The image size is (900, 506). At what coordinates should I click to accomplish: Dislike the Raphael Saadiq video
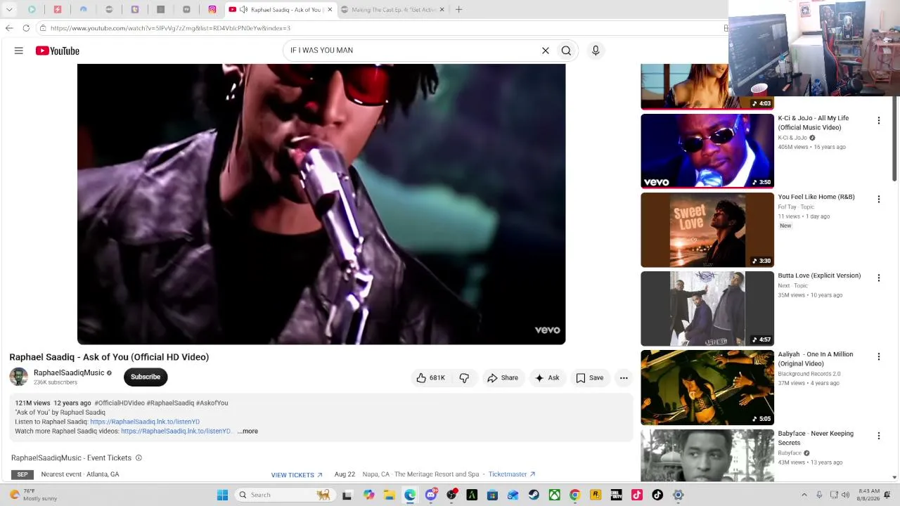(464, 378)
